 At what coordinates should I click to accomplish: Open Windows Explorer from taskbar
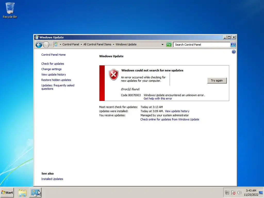(x=22, y=193)
